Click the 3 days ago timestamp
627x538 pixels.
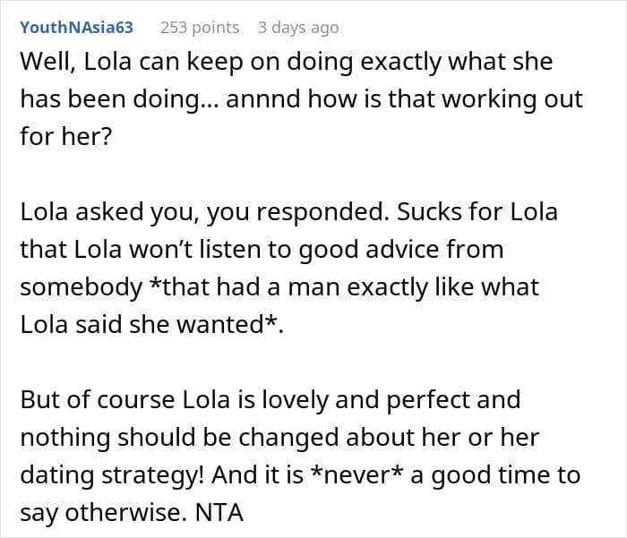coord(298,28)
